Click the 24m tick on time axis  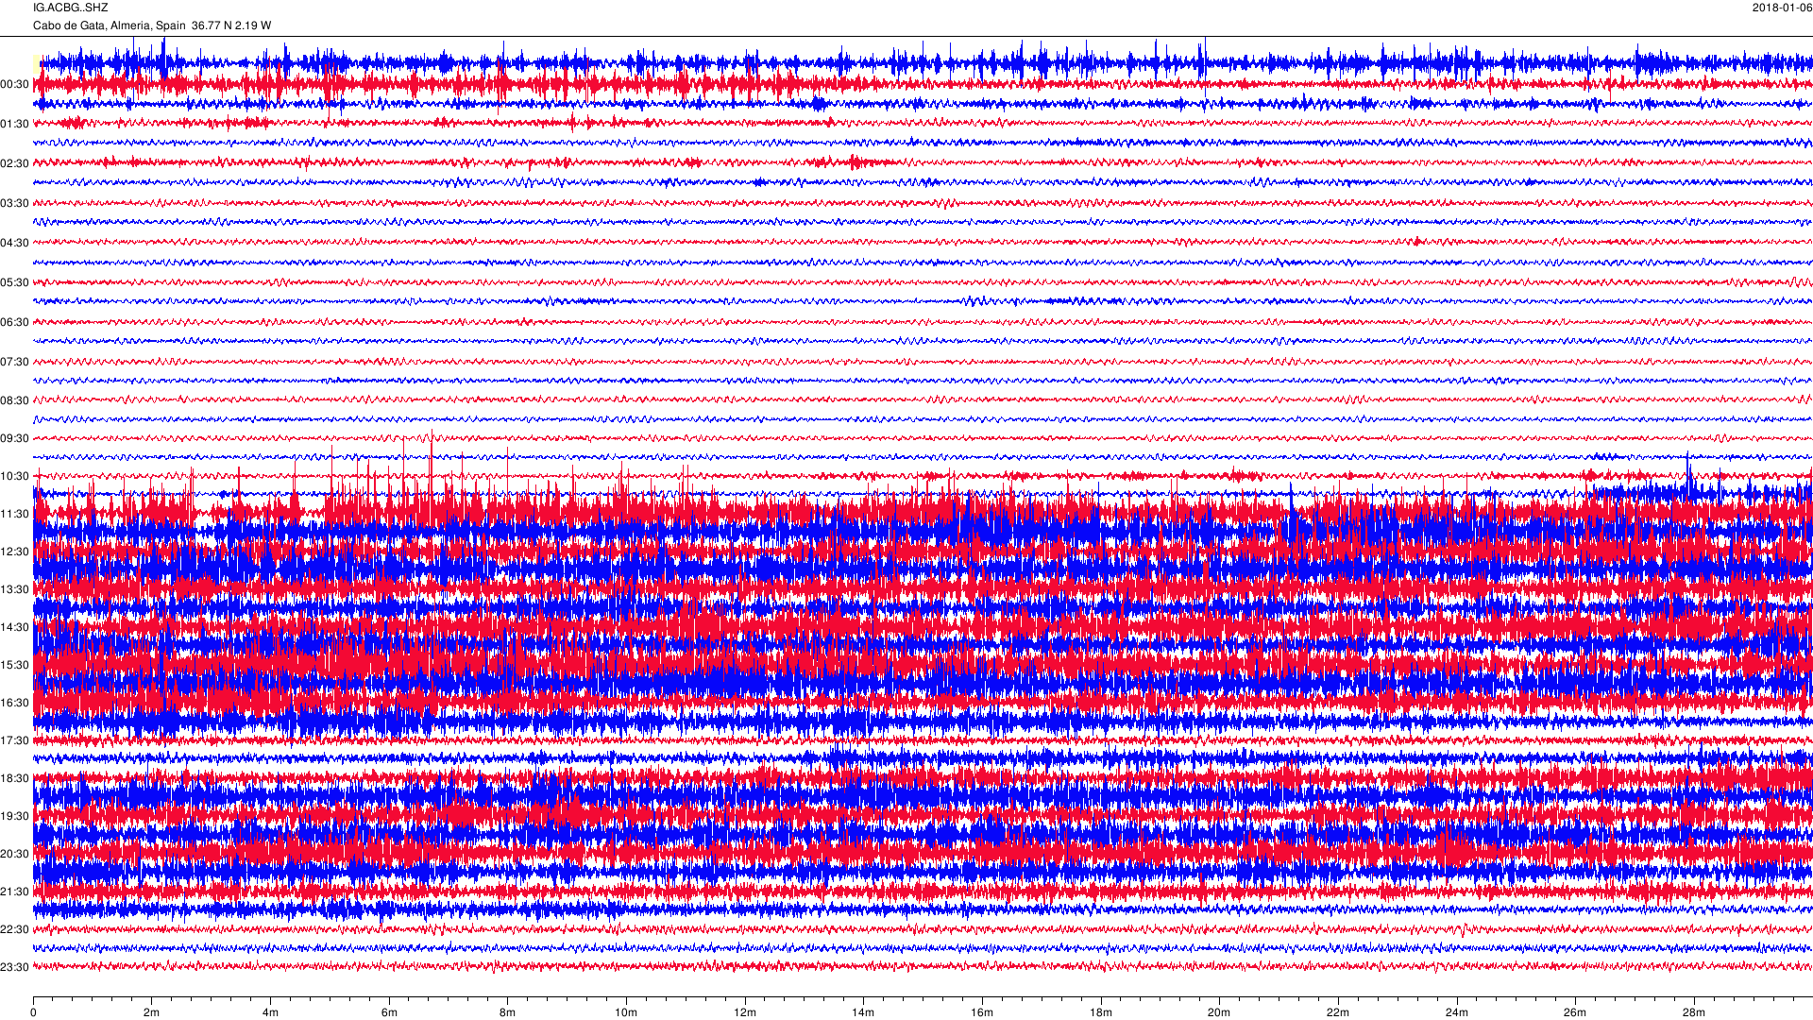point(1457,1012)
